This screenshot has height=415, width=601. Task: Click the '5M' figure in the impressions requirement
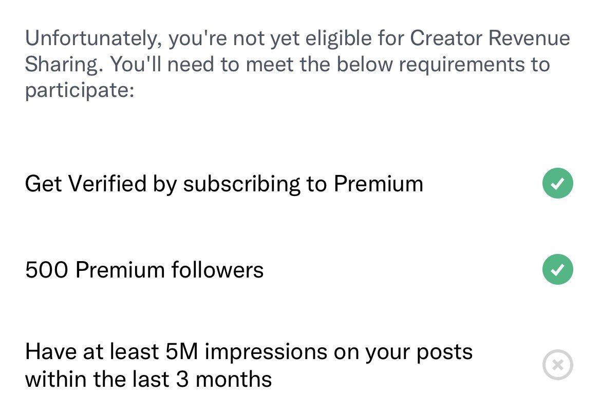point(181,351)
